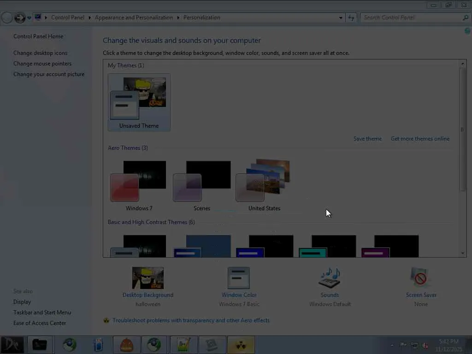472x354 pixels.
Task: Open the USB drive icon on the taskbar
Action: (x=98, y=345)
